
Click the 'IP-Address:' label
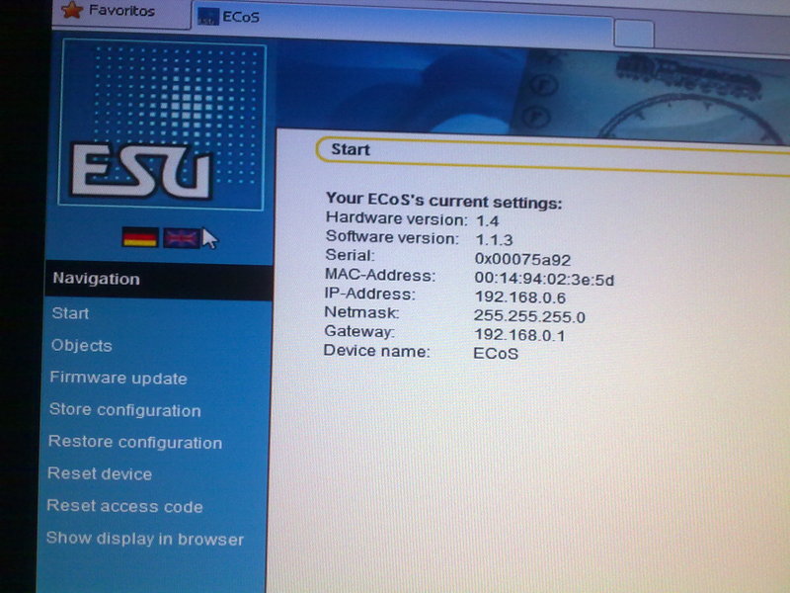click(369, 294)
